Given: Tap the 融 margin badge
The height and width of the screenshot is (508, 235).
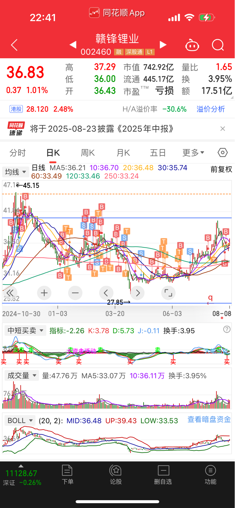Looking at the screenshot, I should pyautogui.click(x=119, y=52).
